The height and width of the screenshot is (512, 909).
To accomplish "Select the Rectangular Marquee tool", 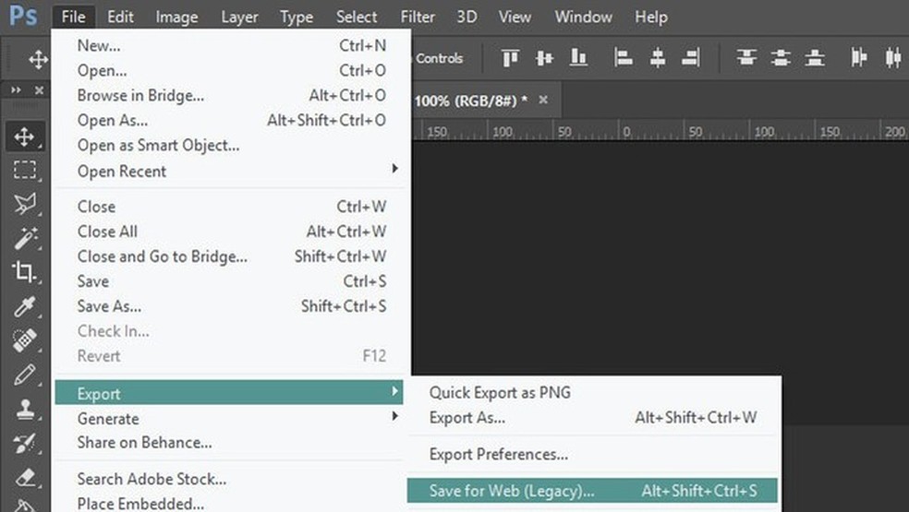I will [x=24, y=170].
